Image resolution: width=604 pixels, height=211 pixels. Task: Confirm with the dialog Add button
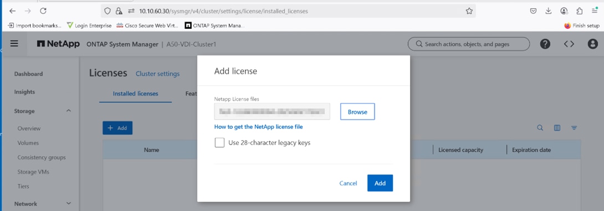coord(380,183)
